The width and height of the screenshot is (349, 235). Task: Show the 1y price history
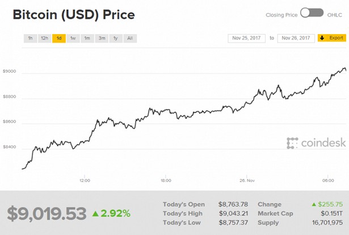tap(116, 38)
